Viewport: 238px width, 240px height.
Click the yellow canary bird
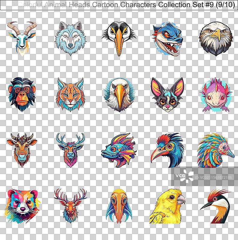point(167,206)
